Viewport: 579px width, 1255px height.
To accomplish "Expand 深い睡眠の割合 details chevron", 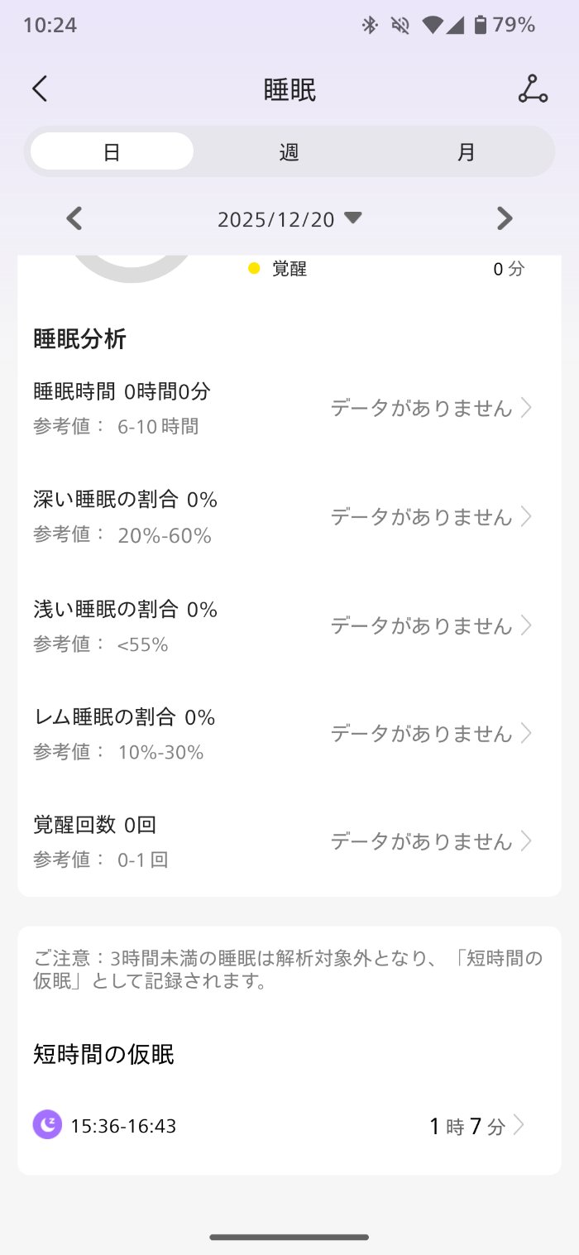I will click(526, 516).
